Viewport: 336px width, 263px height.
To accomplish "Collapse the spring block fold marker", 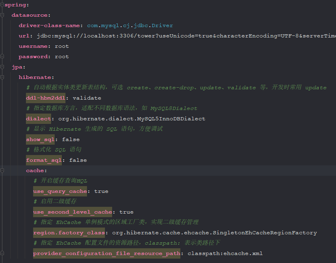I will pos(2,5).
